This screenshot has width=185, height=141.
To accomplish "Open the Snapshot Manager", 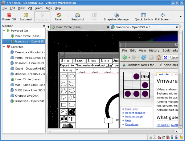I will (117, 17).
